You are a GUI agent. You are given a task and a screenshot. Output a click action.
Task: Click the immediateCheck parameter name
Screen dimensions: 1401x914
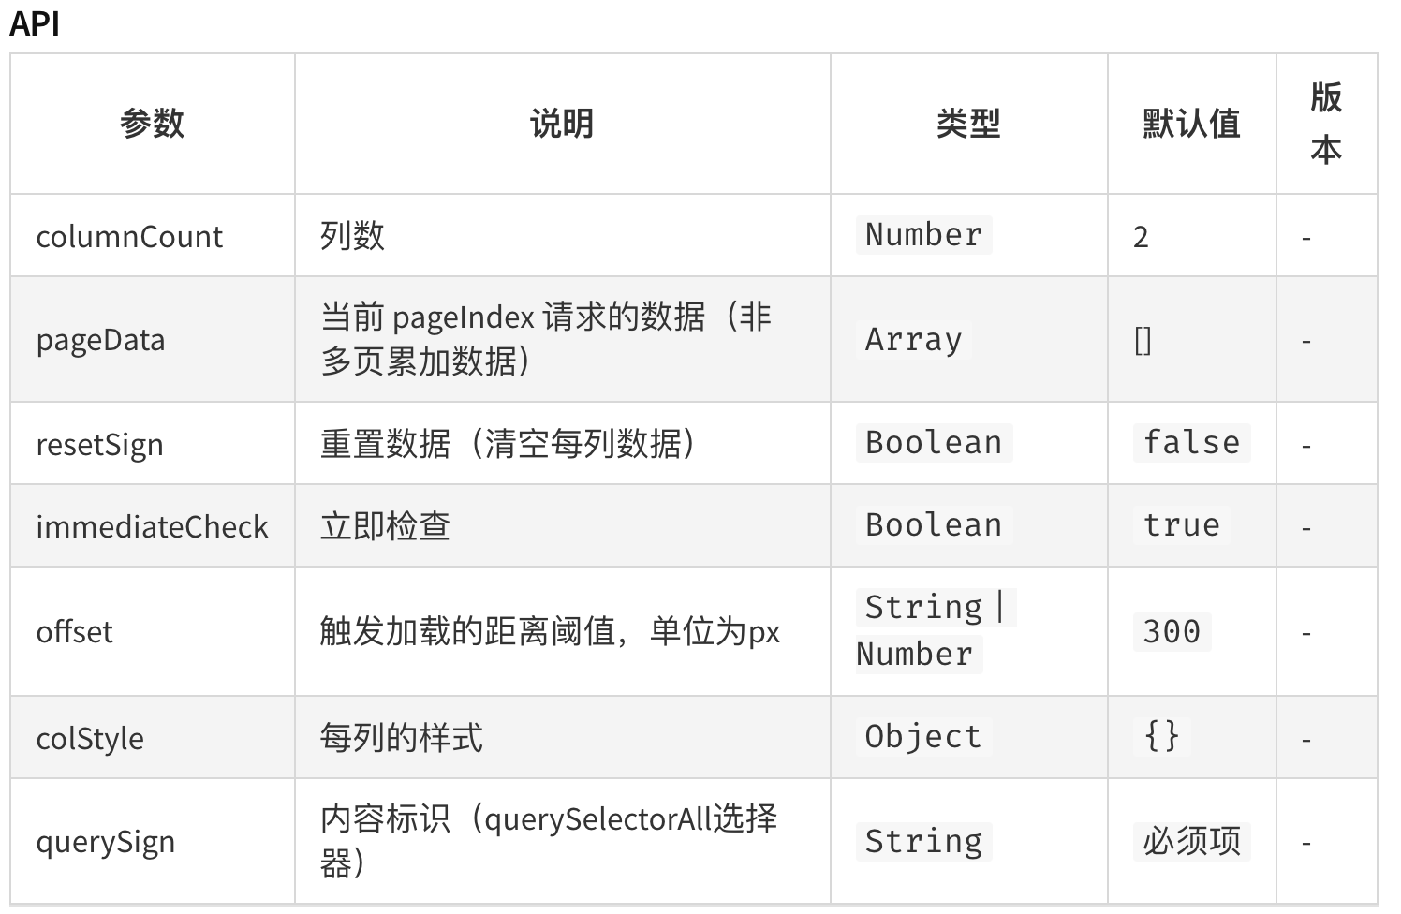[152, 527]
